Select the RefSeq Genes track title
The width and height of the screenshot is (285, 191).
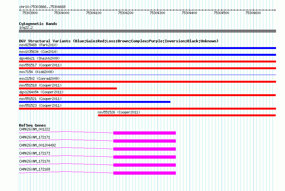click(33, 125)
